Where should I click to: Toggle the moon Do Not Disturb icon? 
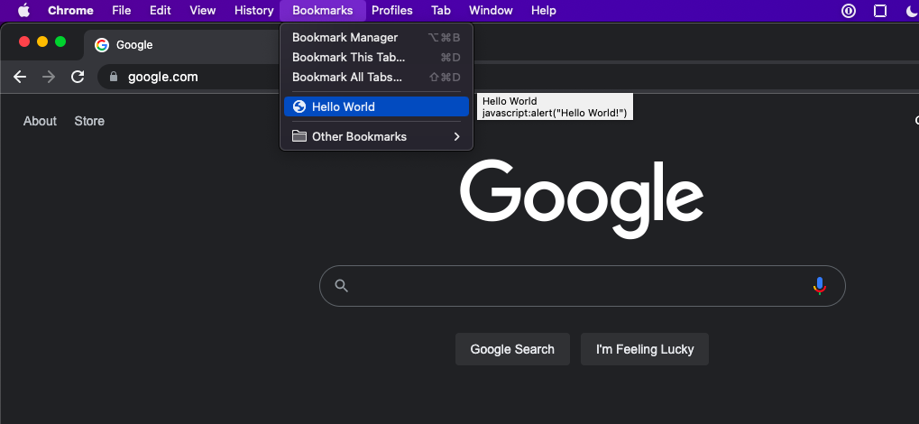[x=910, y=11]
